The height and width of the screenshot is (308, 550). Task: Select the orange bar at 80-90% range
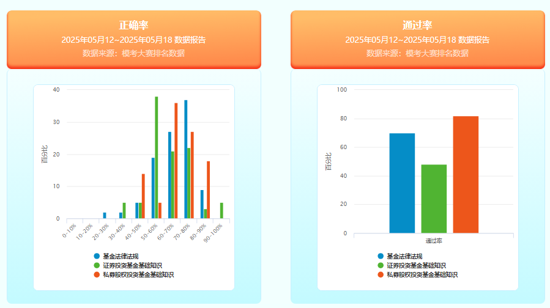tap(209, 189)
